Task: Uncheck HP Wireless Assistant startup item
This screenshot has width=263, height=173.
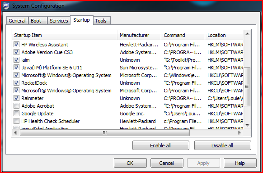Action: point(16,45)
